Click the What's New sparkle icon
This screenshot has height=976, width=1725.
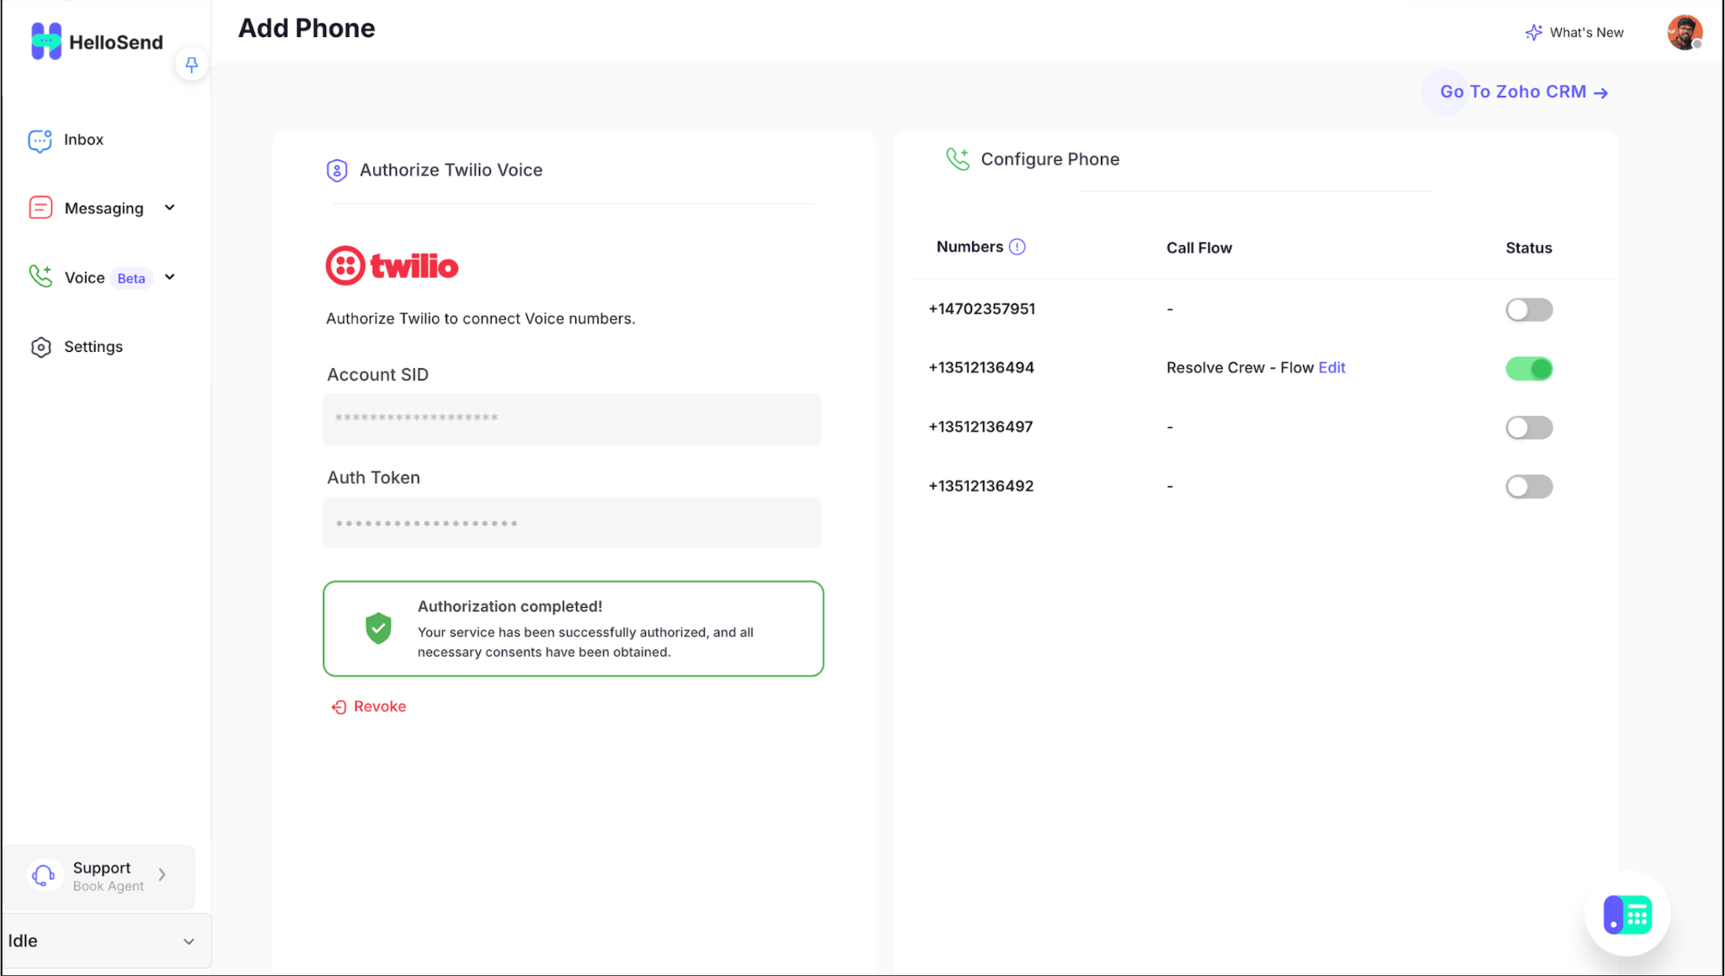click(1534, 32)
